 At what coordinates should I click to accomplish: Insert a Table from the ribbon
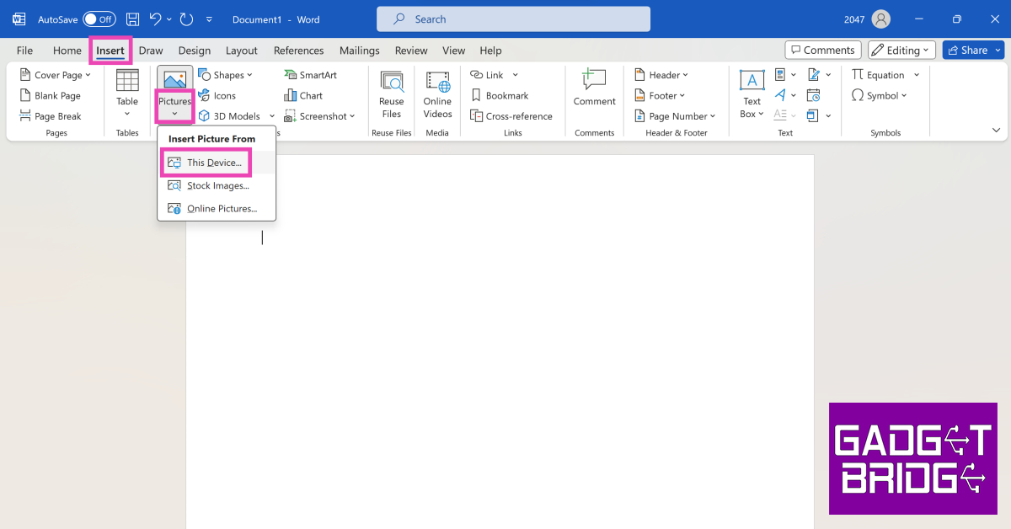(x=127, y=92)
